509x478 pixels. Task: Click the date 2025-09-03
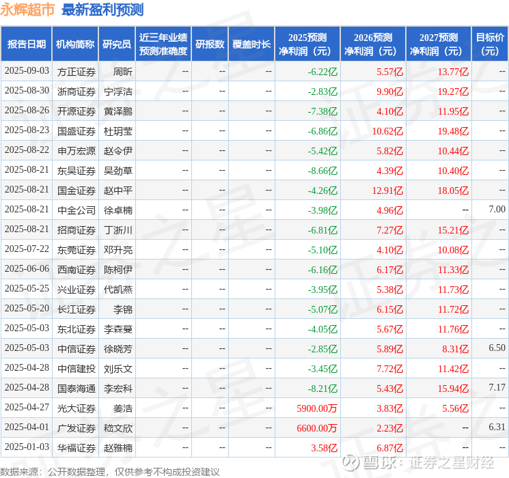click(27, 71)
